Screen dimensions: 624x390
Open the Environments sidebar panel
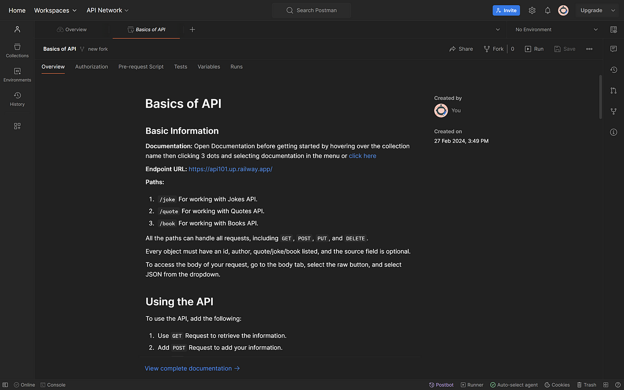[17, 75]
